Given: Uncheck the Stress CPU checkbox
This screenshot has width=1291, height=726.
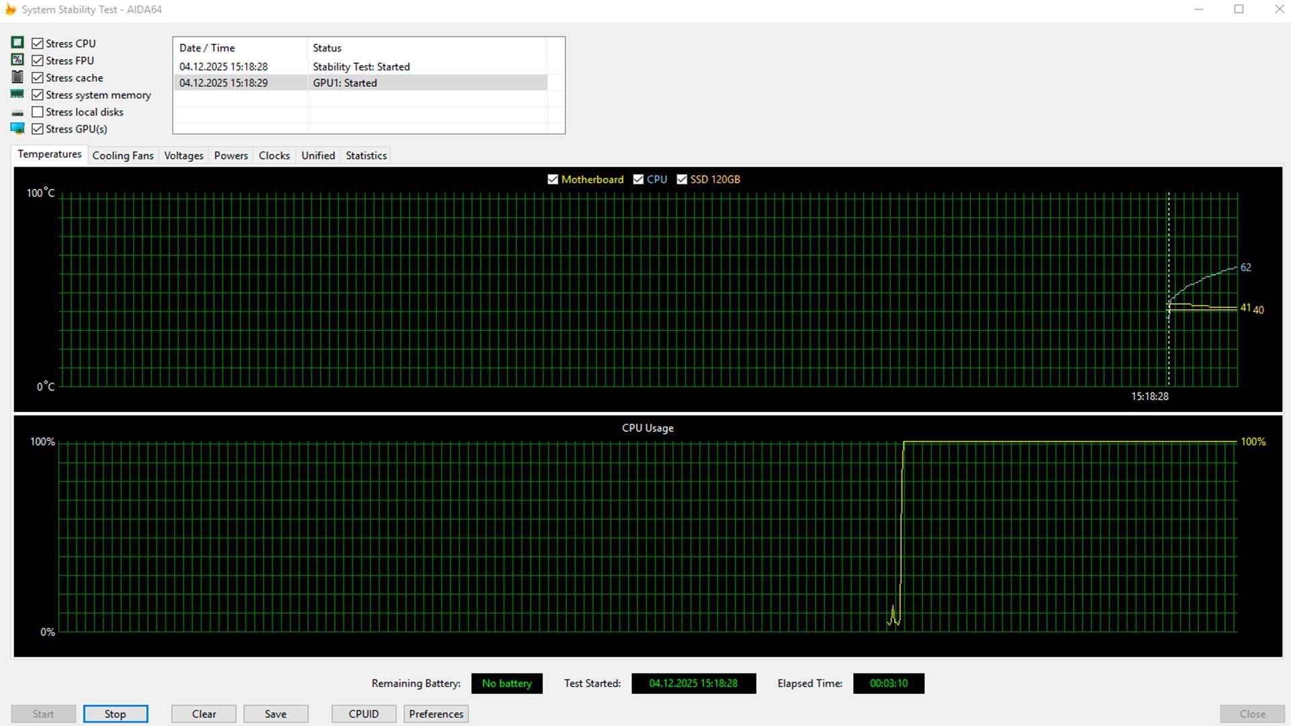Looking at the screenshot, I should tap(38, 44).
